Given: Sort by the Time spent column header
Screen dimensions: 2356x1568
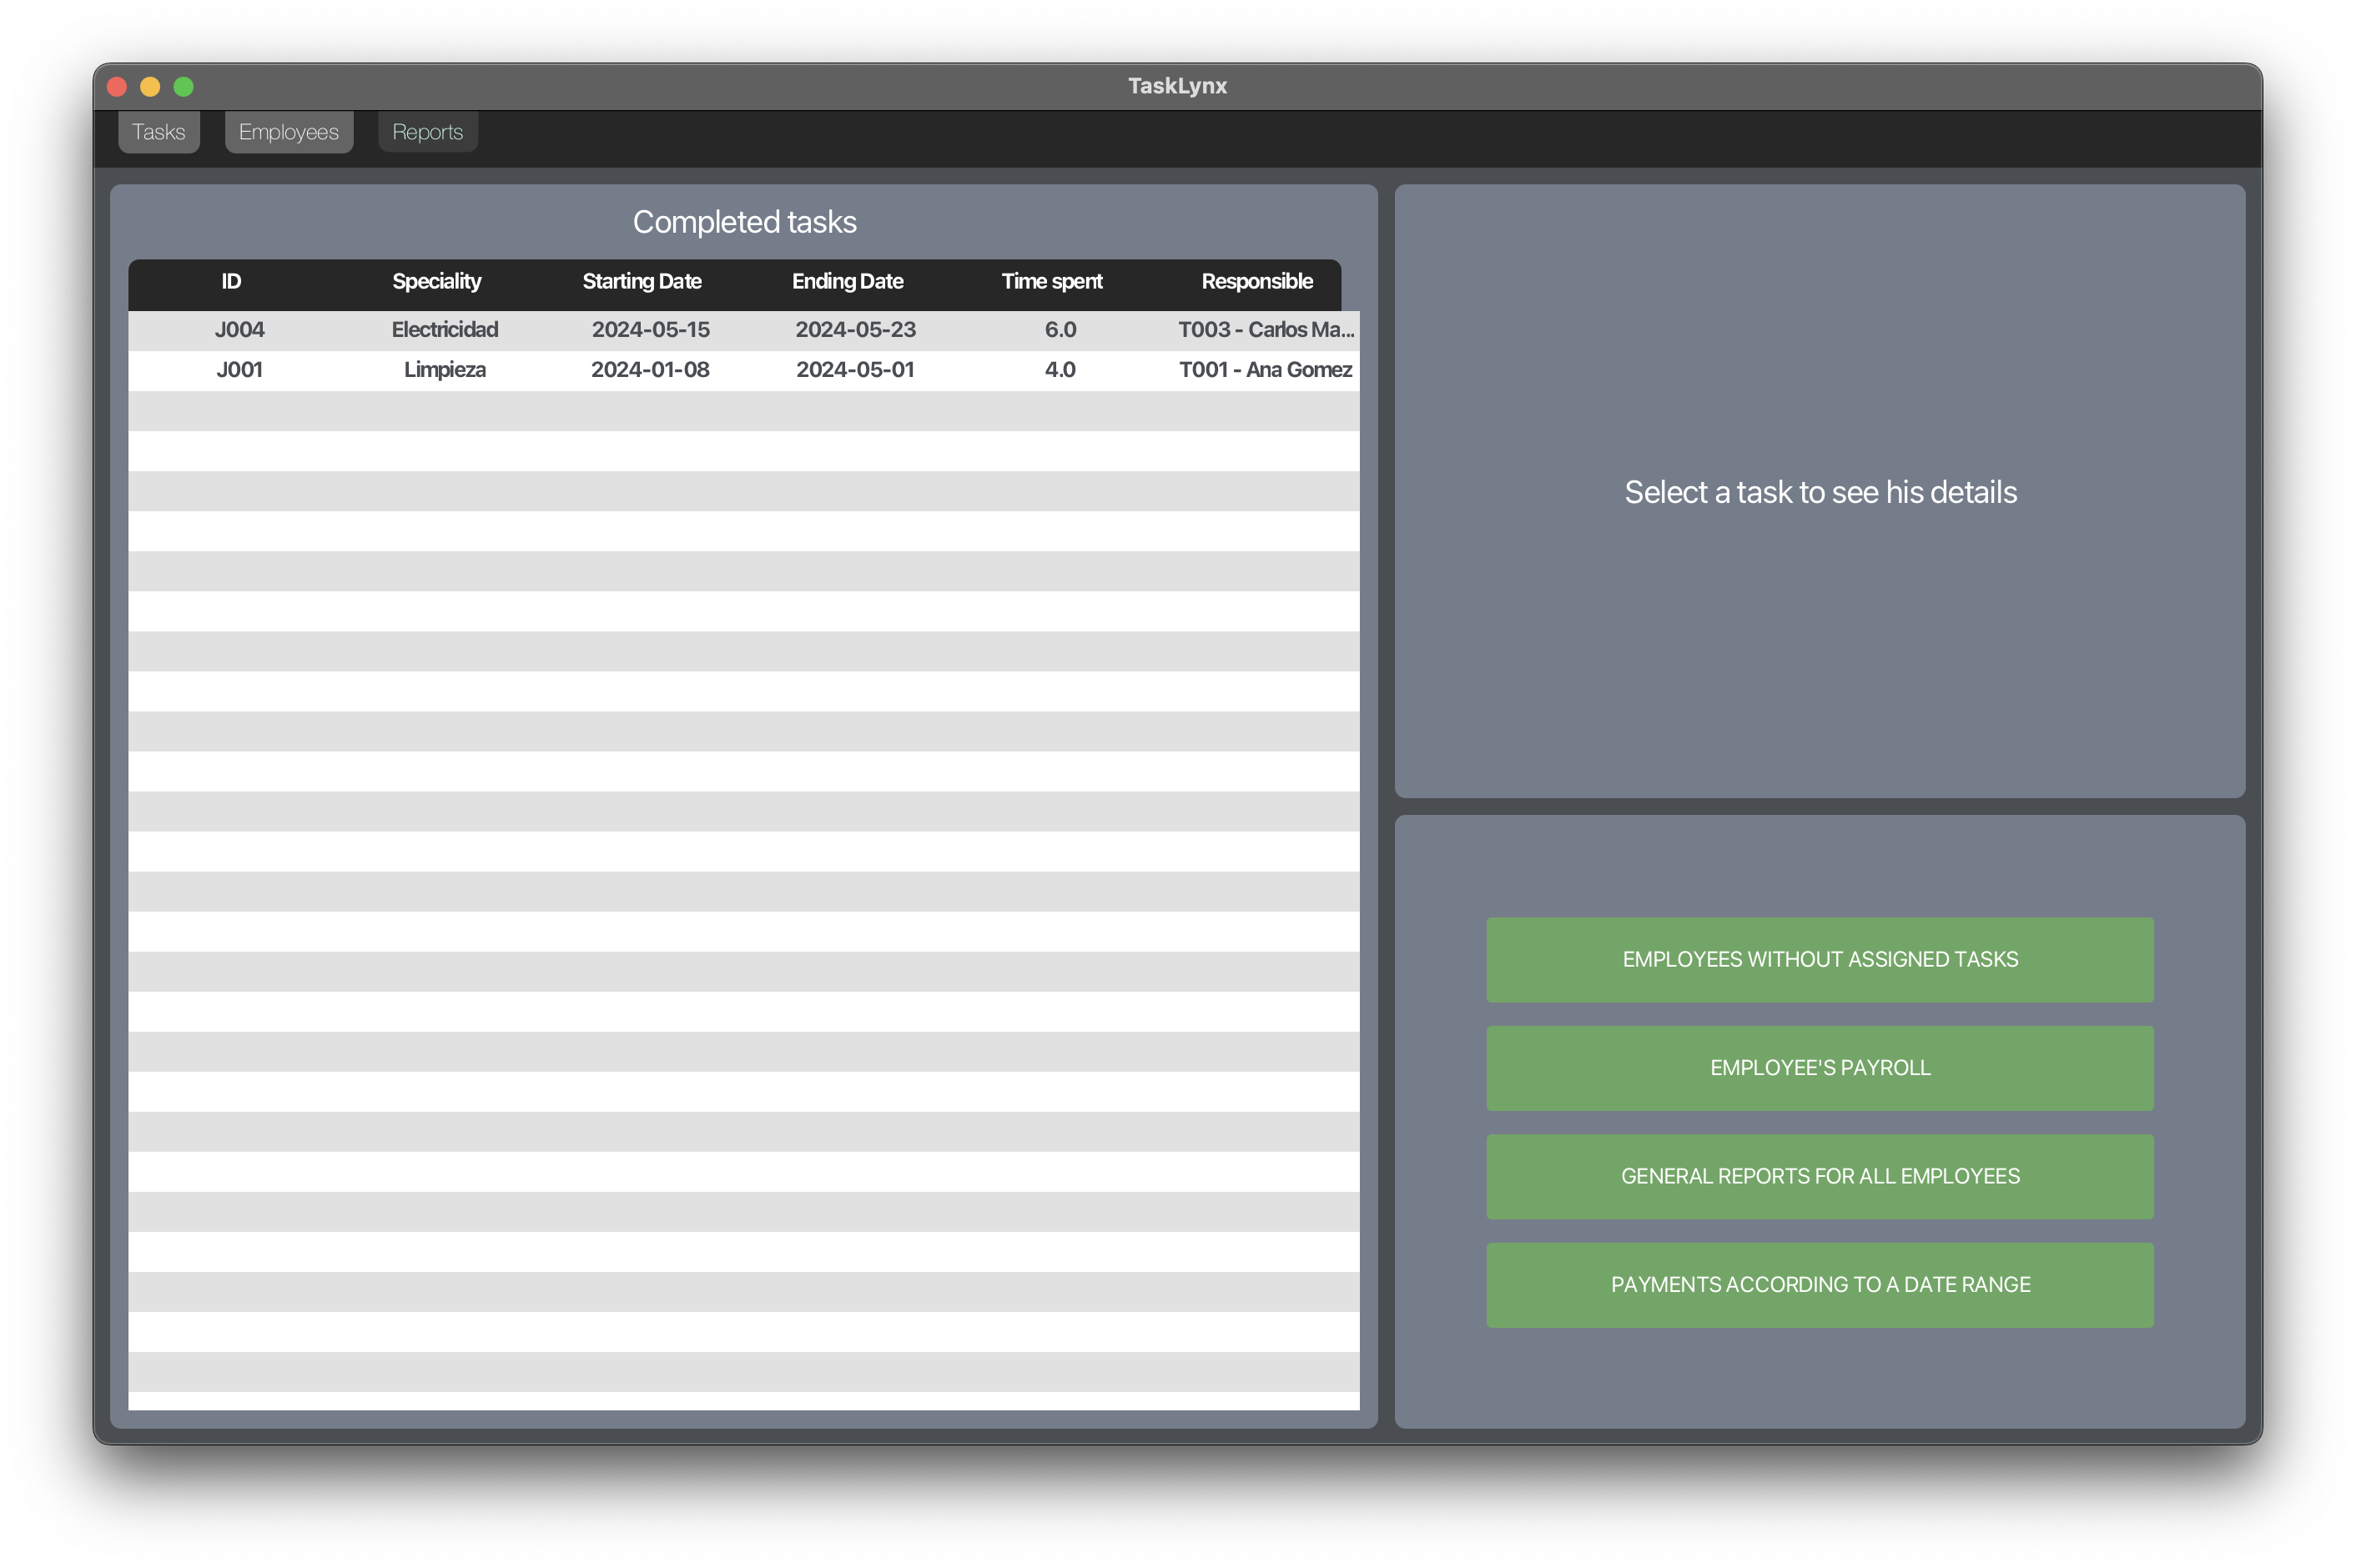Looking at the screenshot, I should [x=1052, y=281].
